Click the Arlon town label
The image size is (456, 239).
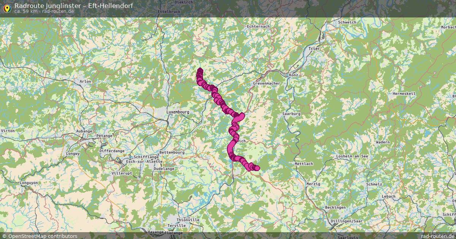(x=85, y=81)
